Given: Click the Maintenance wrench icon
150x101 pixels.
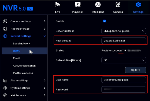Looking at the screenshot, I should [5, 95].
